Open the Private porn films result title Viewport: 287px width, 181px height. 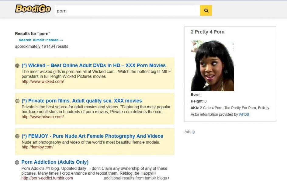point(82,101)
